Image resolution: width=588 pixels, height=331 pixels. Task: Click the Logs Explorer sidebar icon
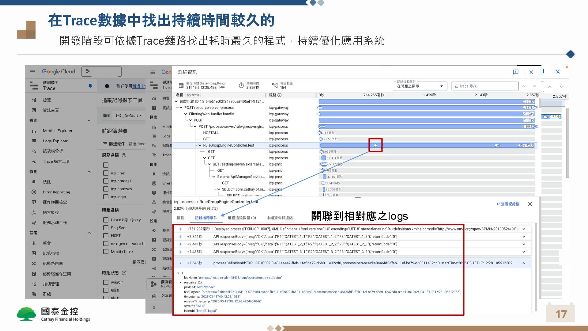point(34,141)
